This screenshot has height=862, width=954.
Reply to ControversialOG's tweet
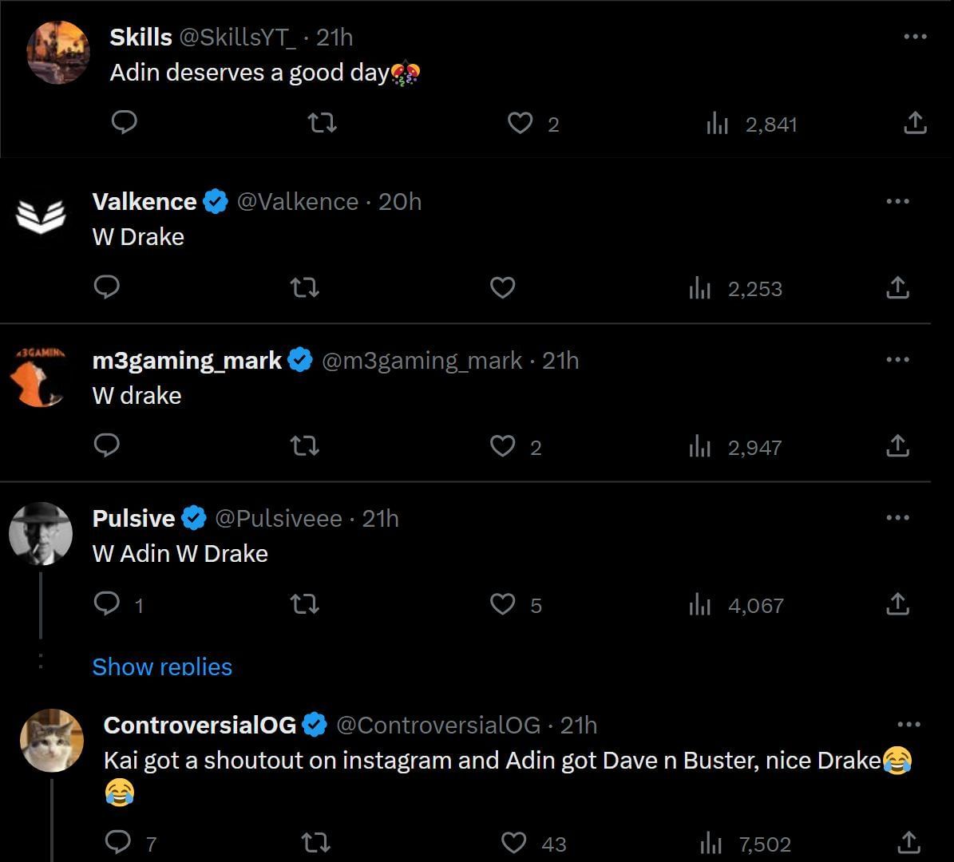point(119,841)
